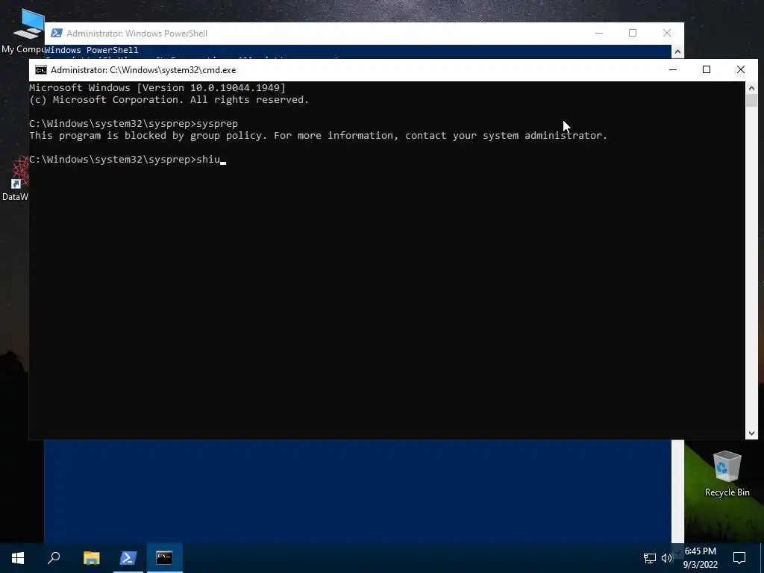
Task: Click the 'Administrator: Windows PowerShell' title
Action: (x=137, y=33)
